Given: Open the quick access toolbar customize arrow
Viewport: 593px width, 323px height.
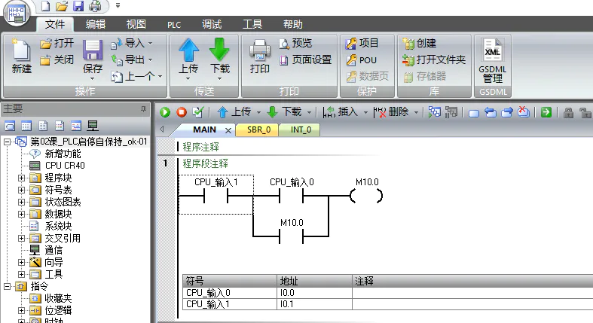Looking at the screenshot, I should [x=118, y=6].
